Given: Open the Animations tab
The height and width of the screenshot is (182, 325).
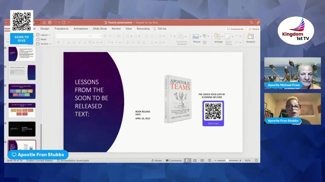Looking at the screenshot, I should 81,29.
